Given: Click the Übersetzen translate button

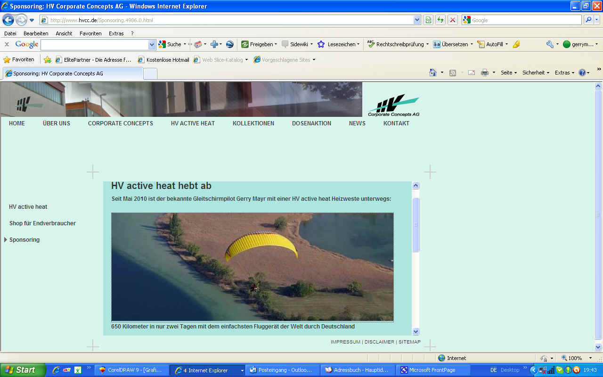Looking at the screenshot, I should (453, 44).
